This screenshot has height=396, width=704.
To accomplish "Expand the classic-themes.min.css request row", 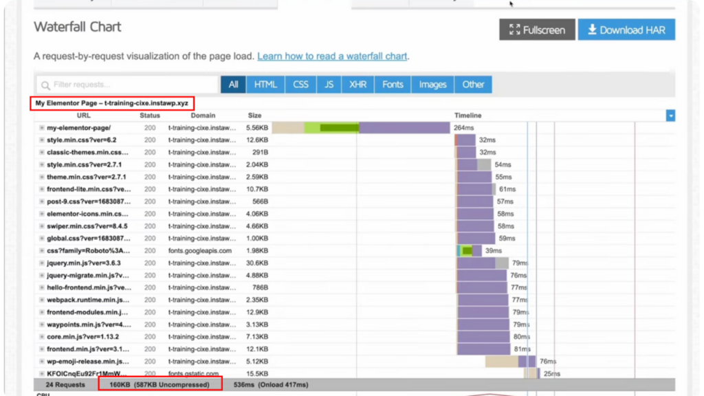I will click(x=42, y=152).
